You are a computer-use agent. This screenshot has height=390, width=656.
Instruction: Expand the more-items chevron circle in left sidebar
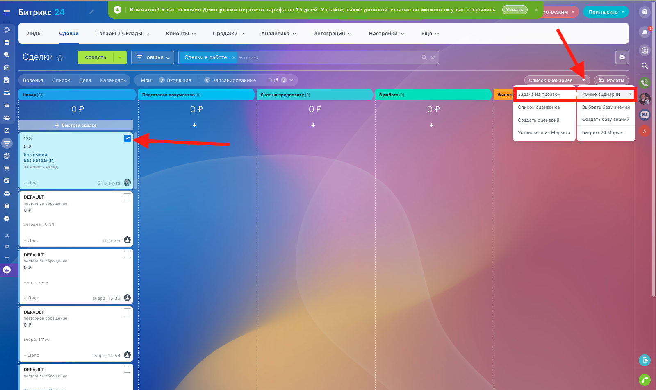click(x=7, y=218)
